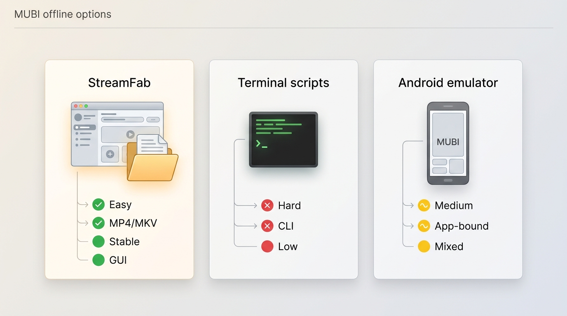
Task: Click the yellow tilde icon beside App-bound
Action: (x=424, y=226)
